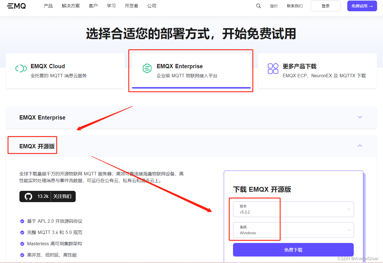Click the 更多产品下载 grid icon
383x263 pixels.
tap(273, 68)
